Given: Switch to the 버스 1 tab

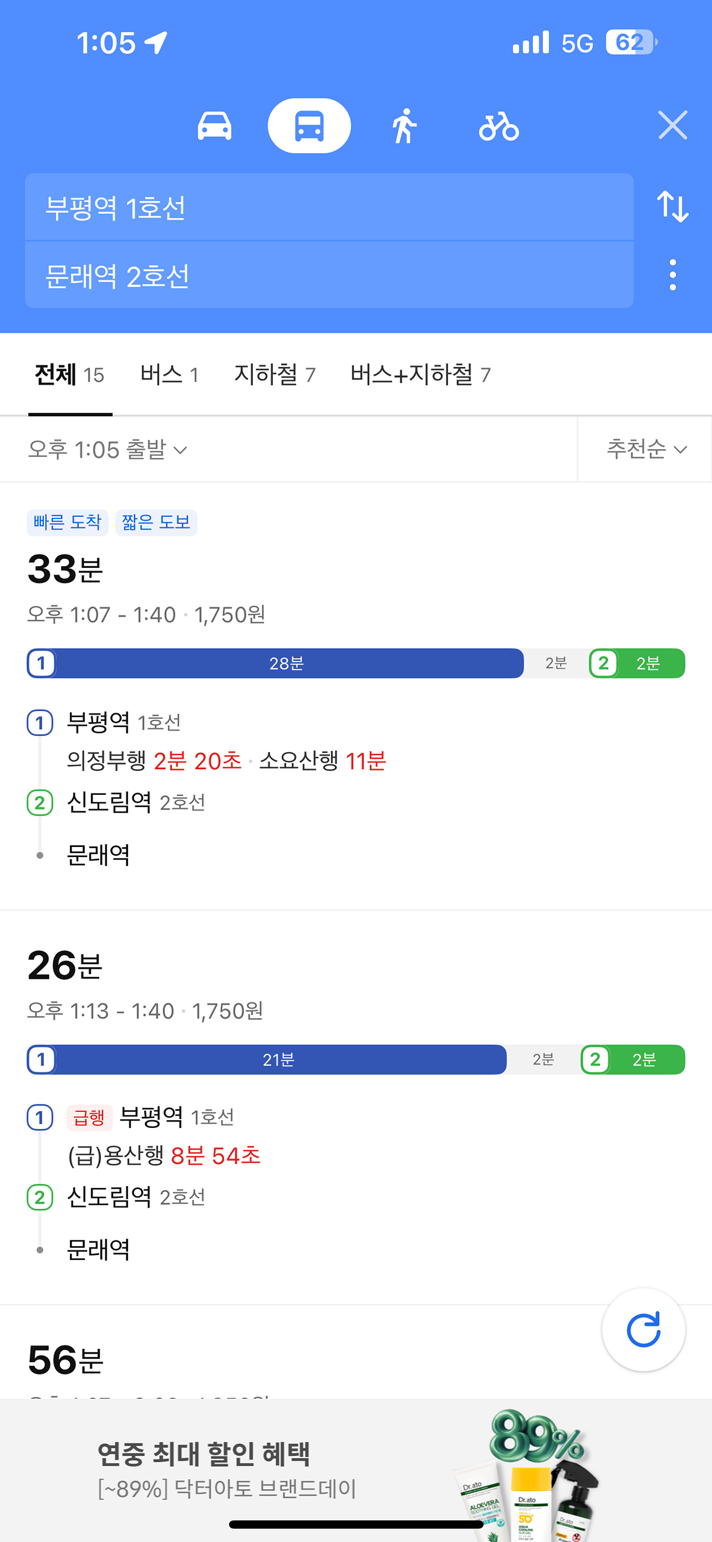Looking at the screenshot, I should click(169, 375).
